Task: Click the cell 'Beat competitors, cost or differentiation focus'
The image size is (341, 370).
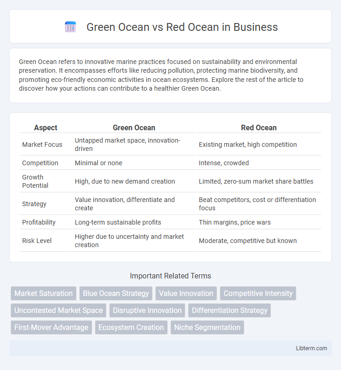Action: (x=259, y=204)
